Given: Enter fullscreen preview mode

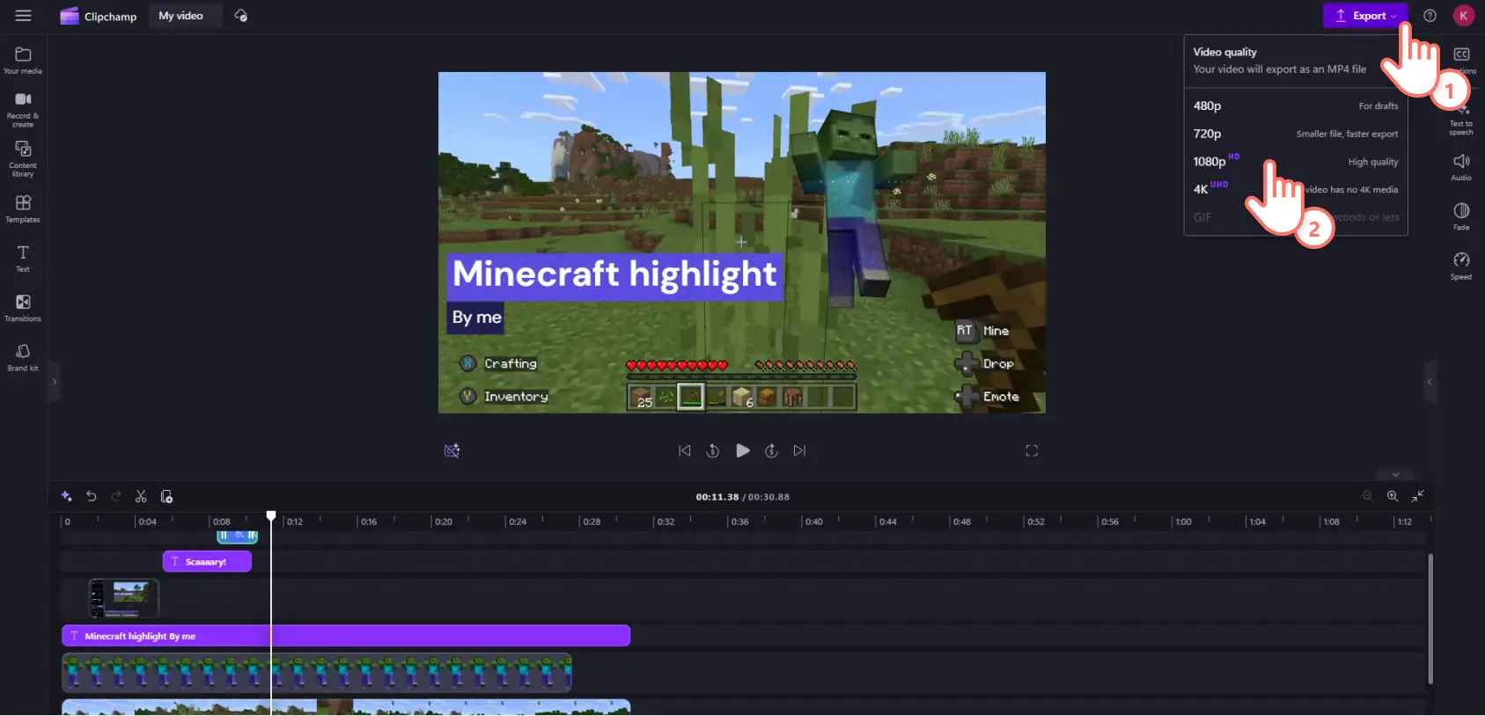Looking at the screenshot, I should [x=1032, y=450].
